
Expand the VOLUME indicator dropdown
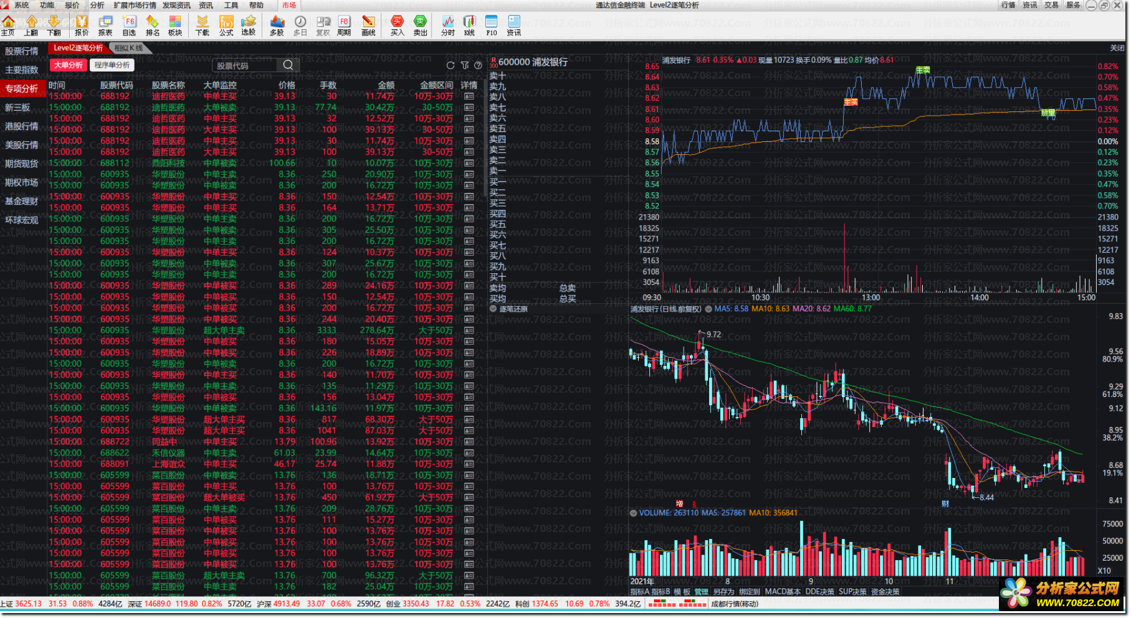pos(634,513)
